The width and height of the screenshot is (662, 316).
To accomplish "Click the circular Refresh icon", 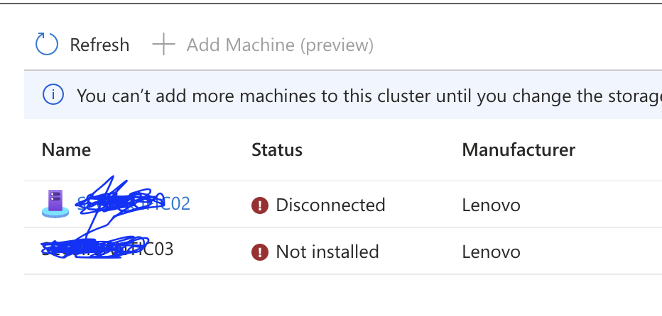I will (46, 44).
